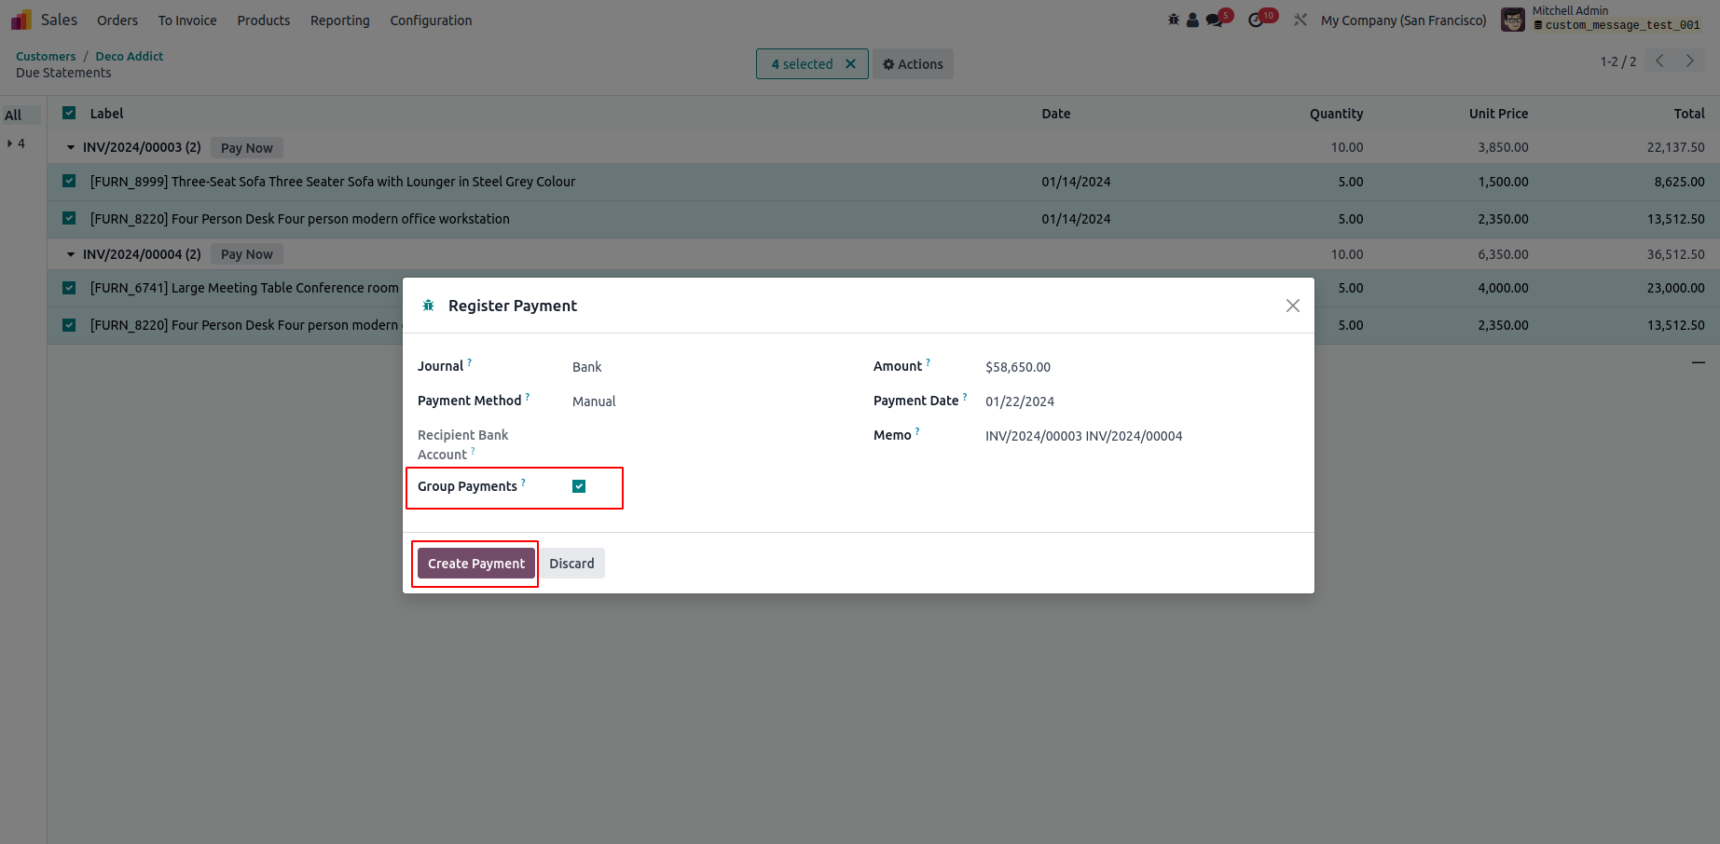The height and width of the screenshot is (844, 1720).
Task: Toggle the select-all Label checkbox
Action: coord(69,113)
